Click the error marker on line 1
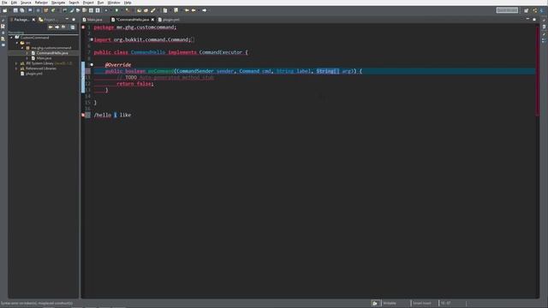The width and height of the screenshot is (548, 308). pos(83,27)
